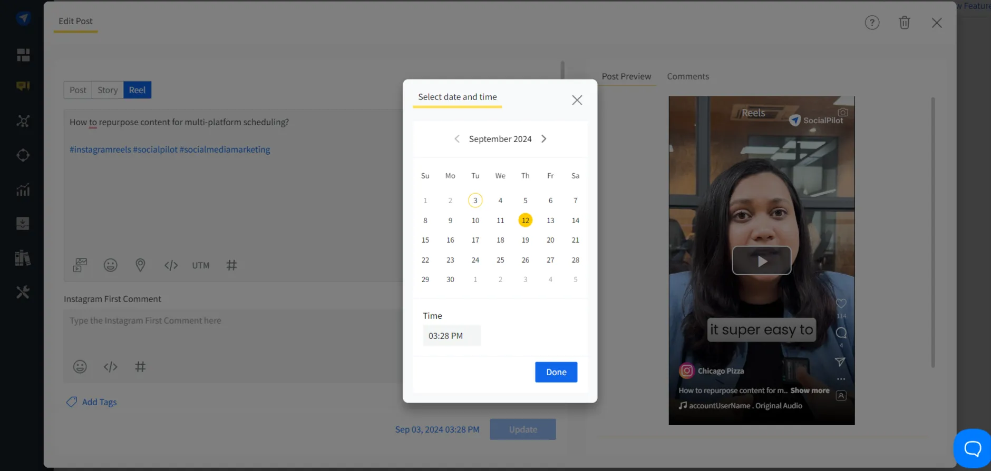Go to next month in calendar
Viewport: 991px width, 471px height.
coord(544,139)
